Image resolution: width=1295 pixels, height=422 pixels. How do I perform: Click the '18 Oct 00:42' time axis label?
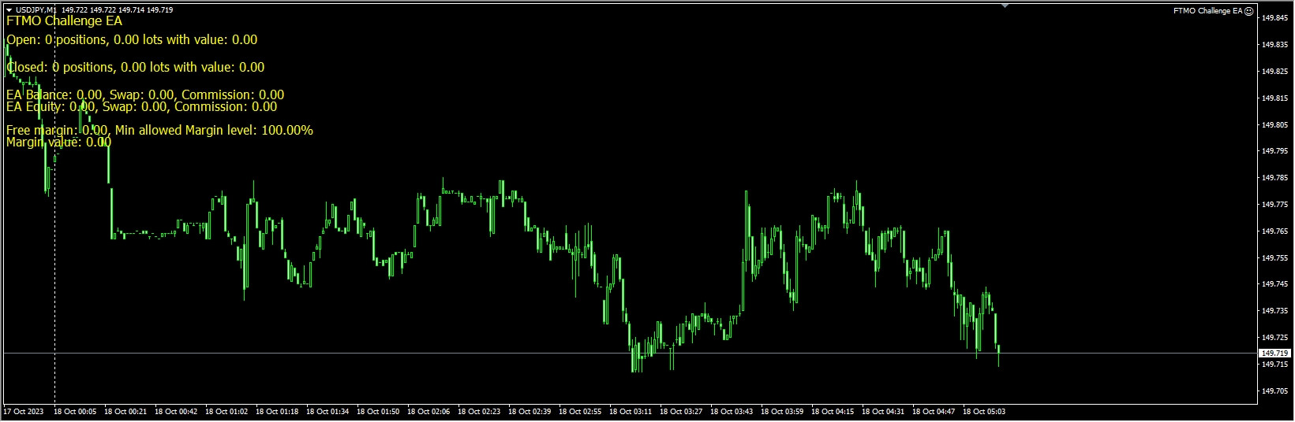point(176,412)
